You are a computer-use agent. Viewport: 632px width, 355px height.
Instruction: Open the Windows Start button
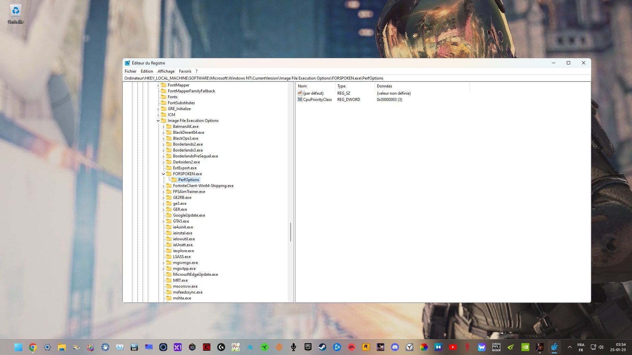click(x=18, y=347)
